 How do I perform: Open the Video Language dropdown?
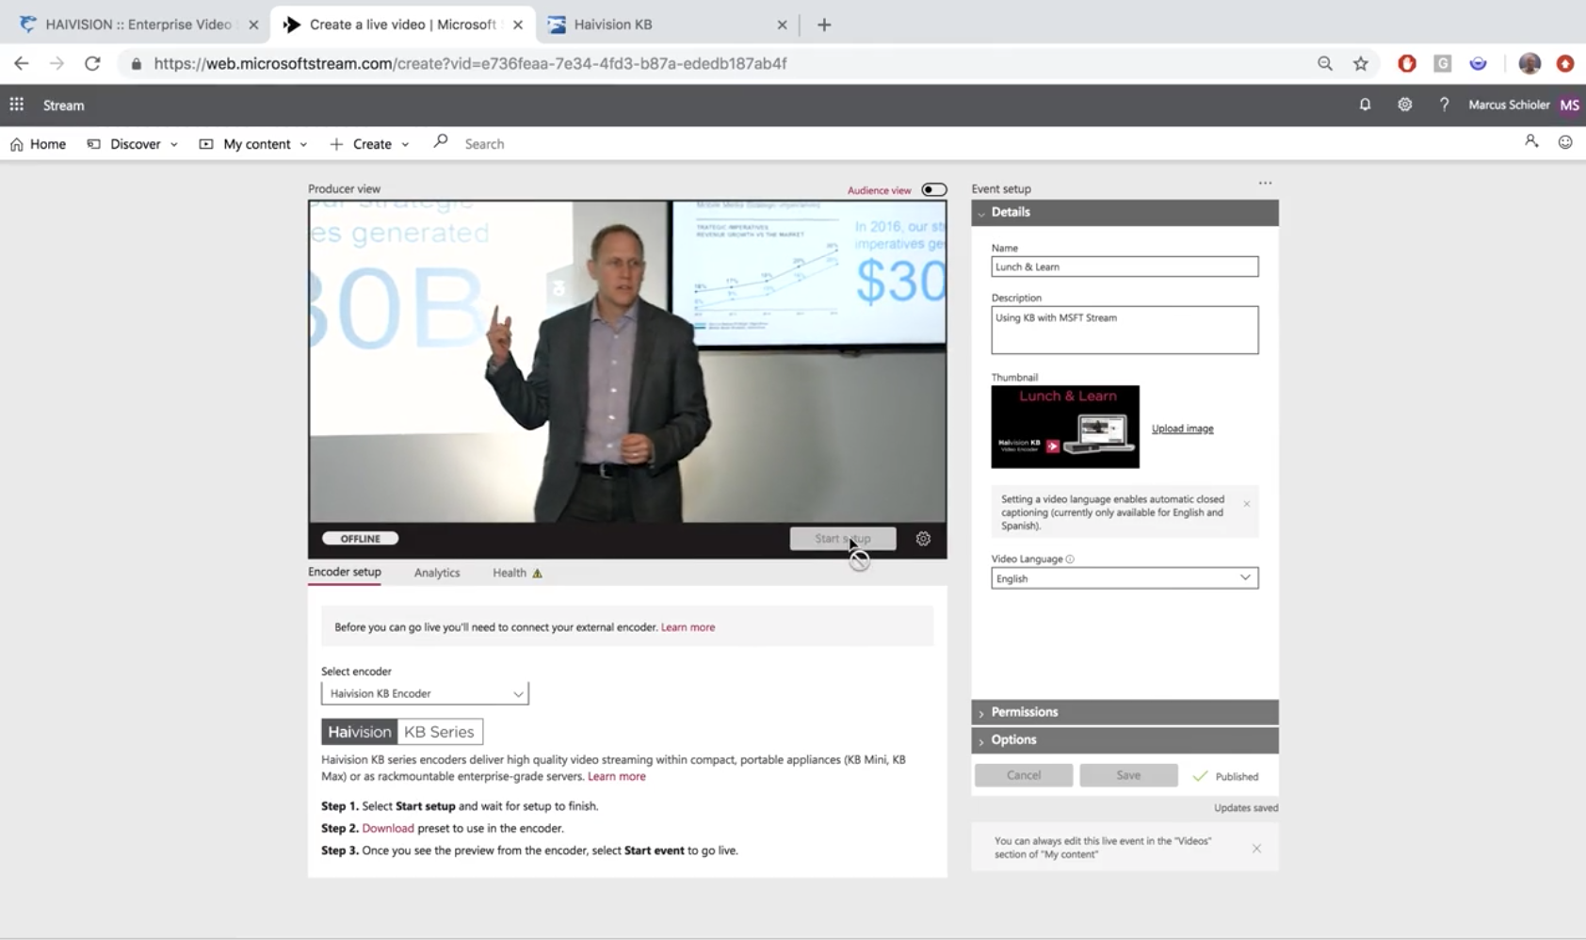pos(1125,578)
